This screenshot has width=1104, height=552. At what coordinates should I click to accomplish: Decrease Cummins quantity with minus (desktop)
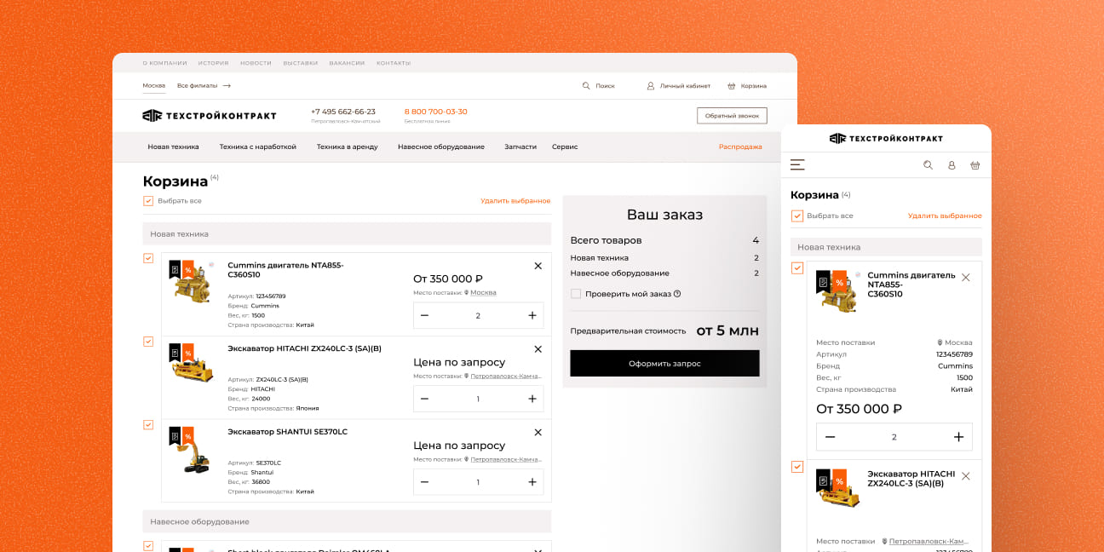[x=424, y=315]
